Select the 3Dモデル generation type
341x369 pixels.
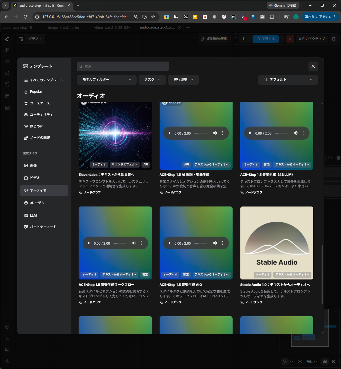coord(44,203)
